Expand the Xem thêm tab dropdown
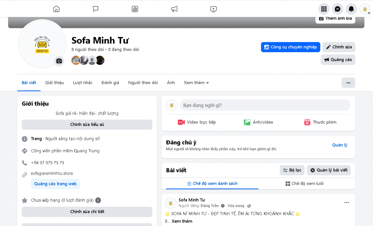The width and height of the screenshot is (373, 226). (x=196, y=83)
